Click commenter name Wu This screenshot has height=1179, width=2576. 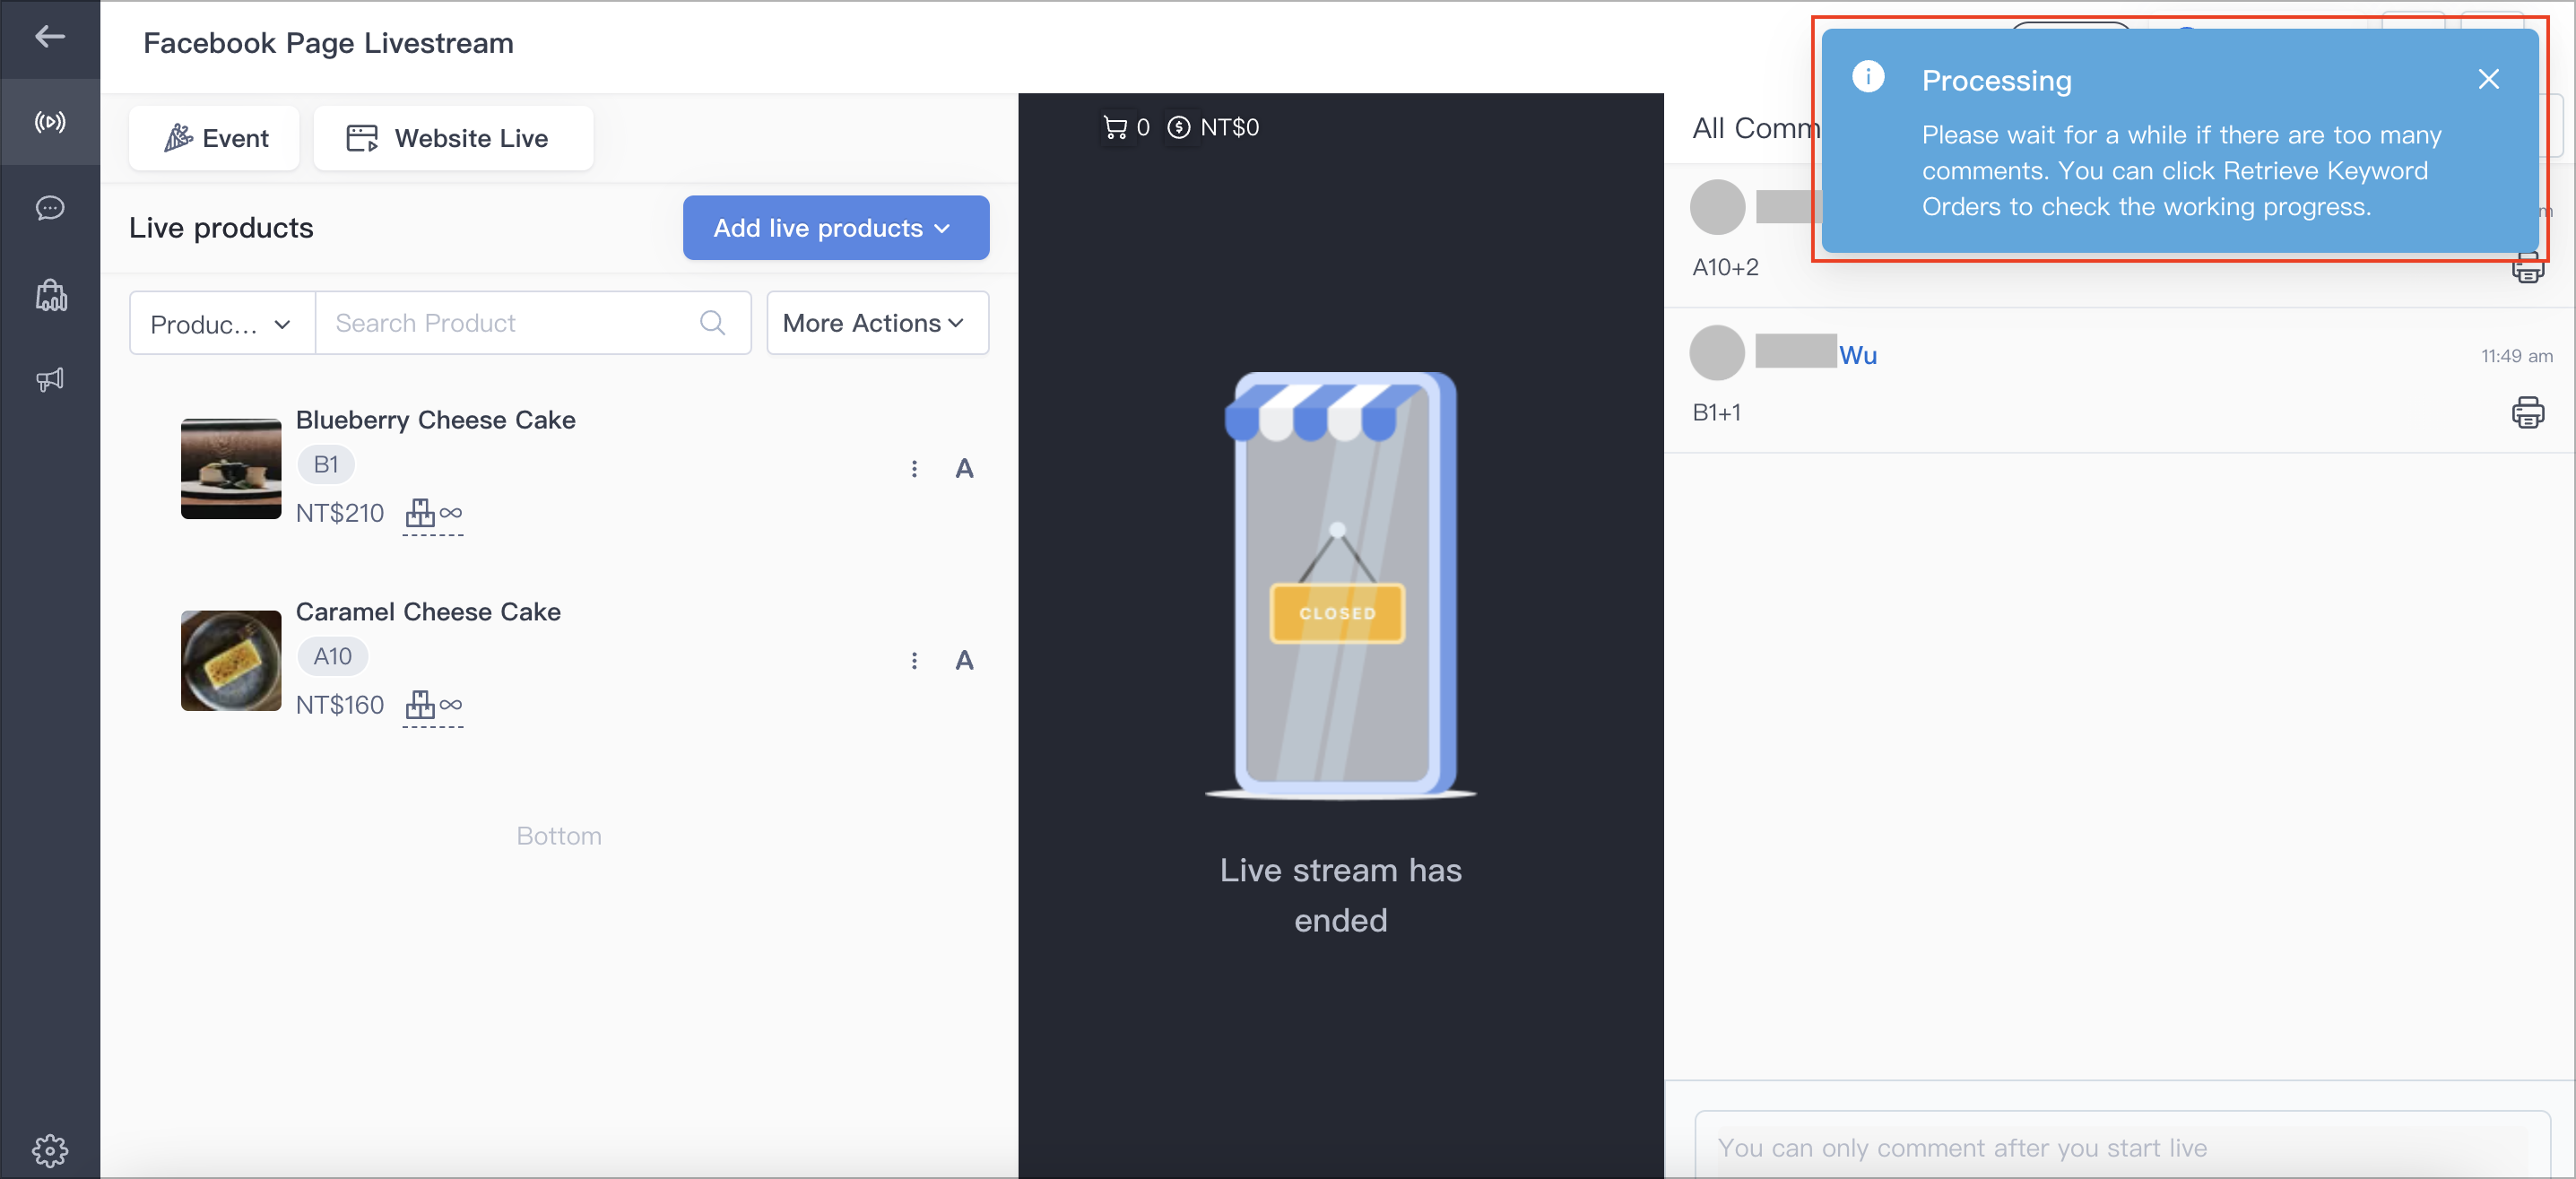click(x=1857, y=355)
